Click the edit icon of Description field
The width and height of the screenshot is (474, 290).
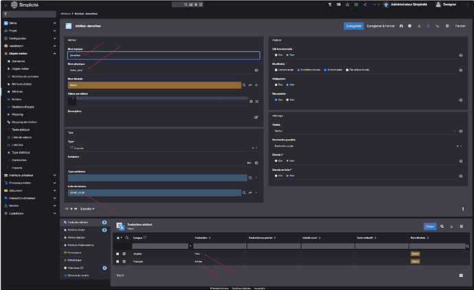click(256, 117)
